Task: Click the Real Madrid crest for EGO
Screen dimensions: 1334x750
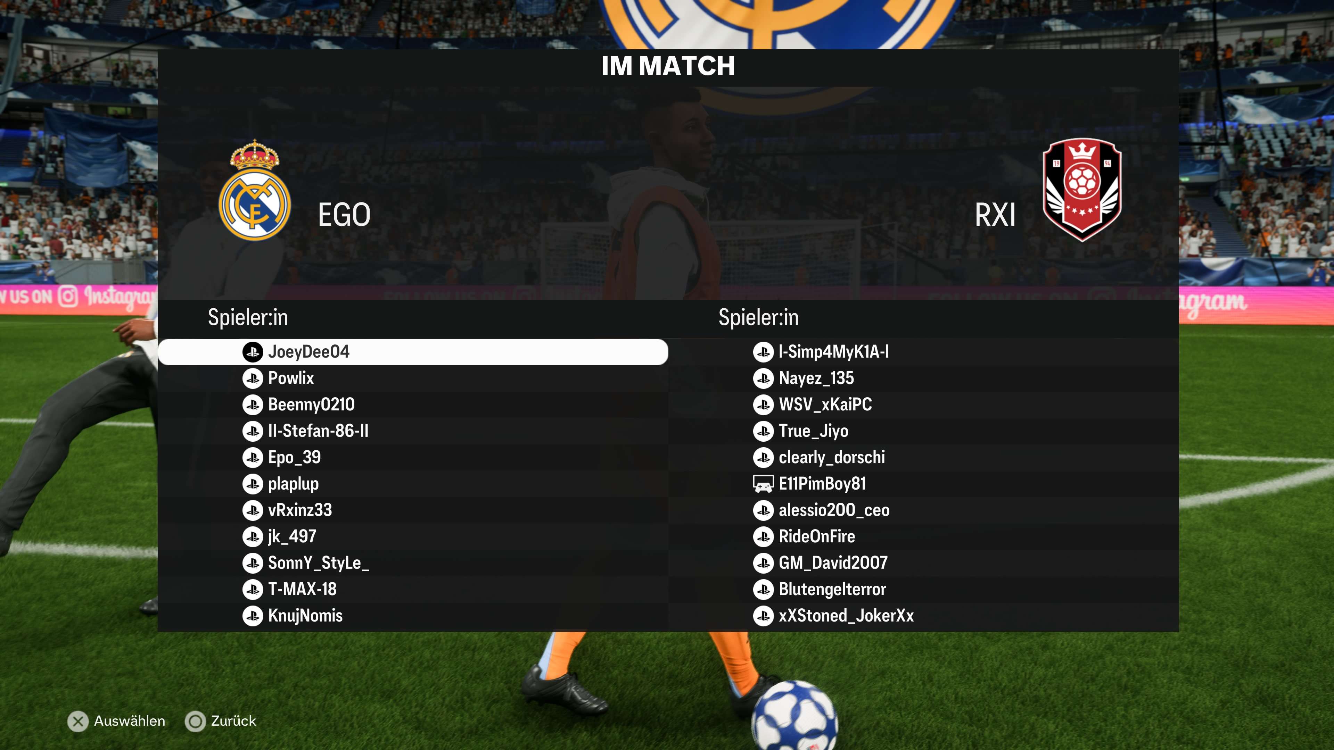Action: point(254,190)
